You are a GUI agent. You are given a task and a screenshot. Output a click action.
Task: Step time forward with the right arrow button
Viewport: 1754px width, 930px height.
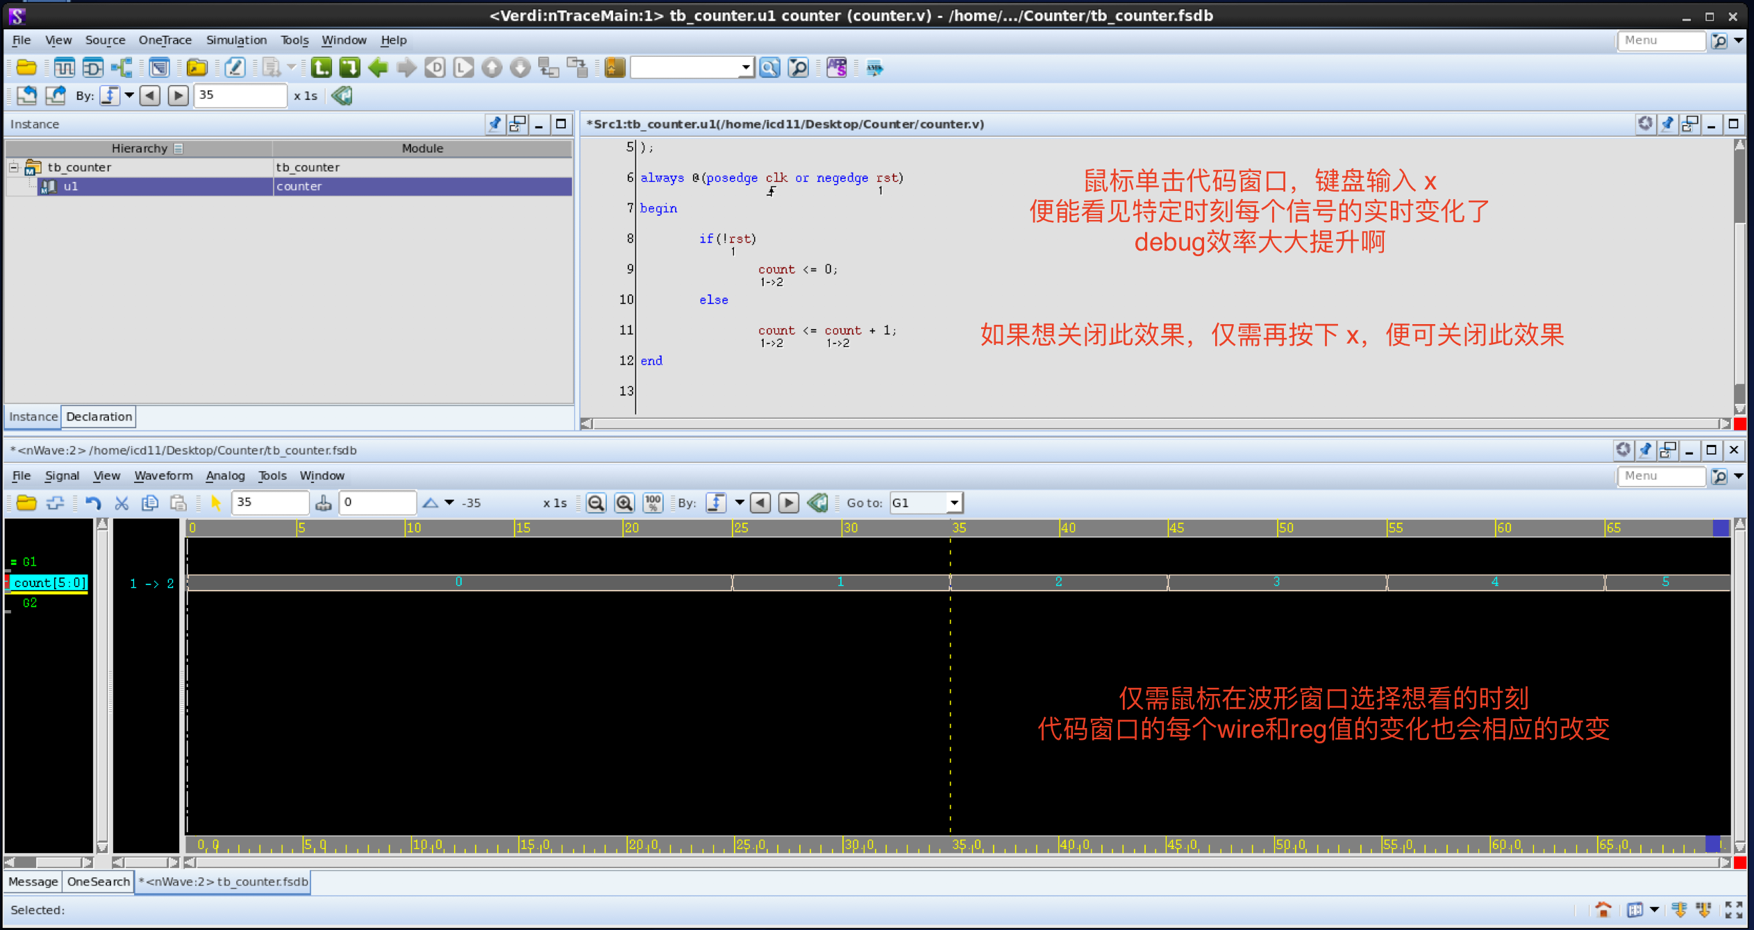[x=788, y=502]
